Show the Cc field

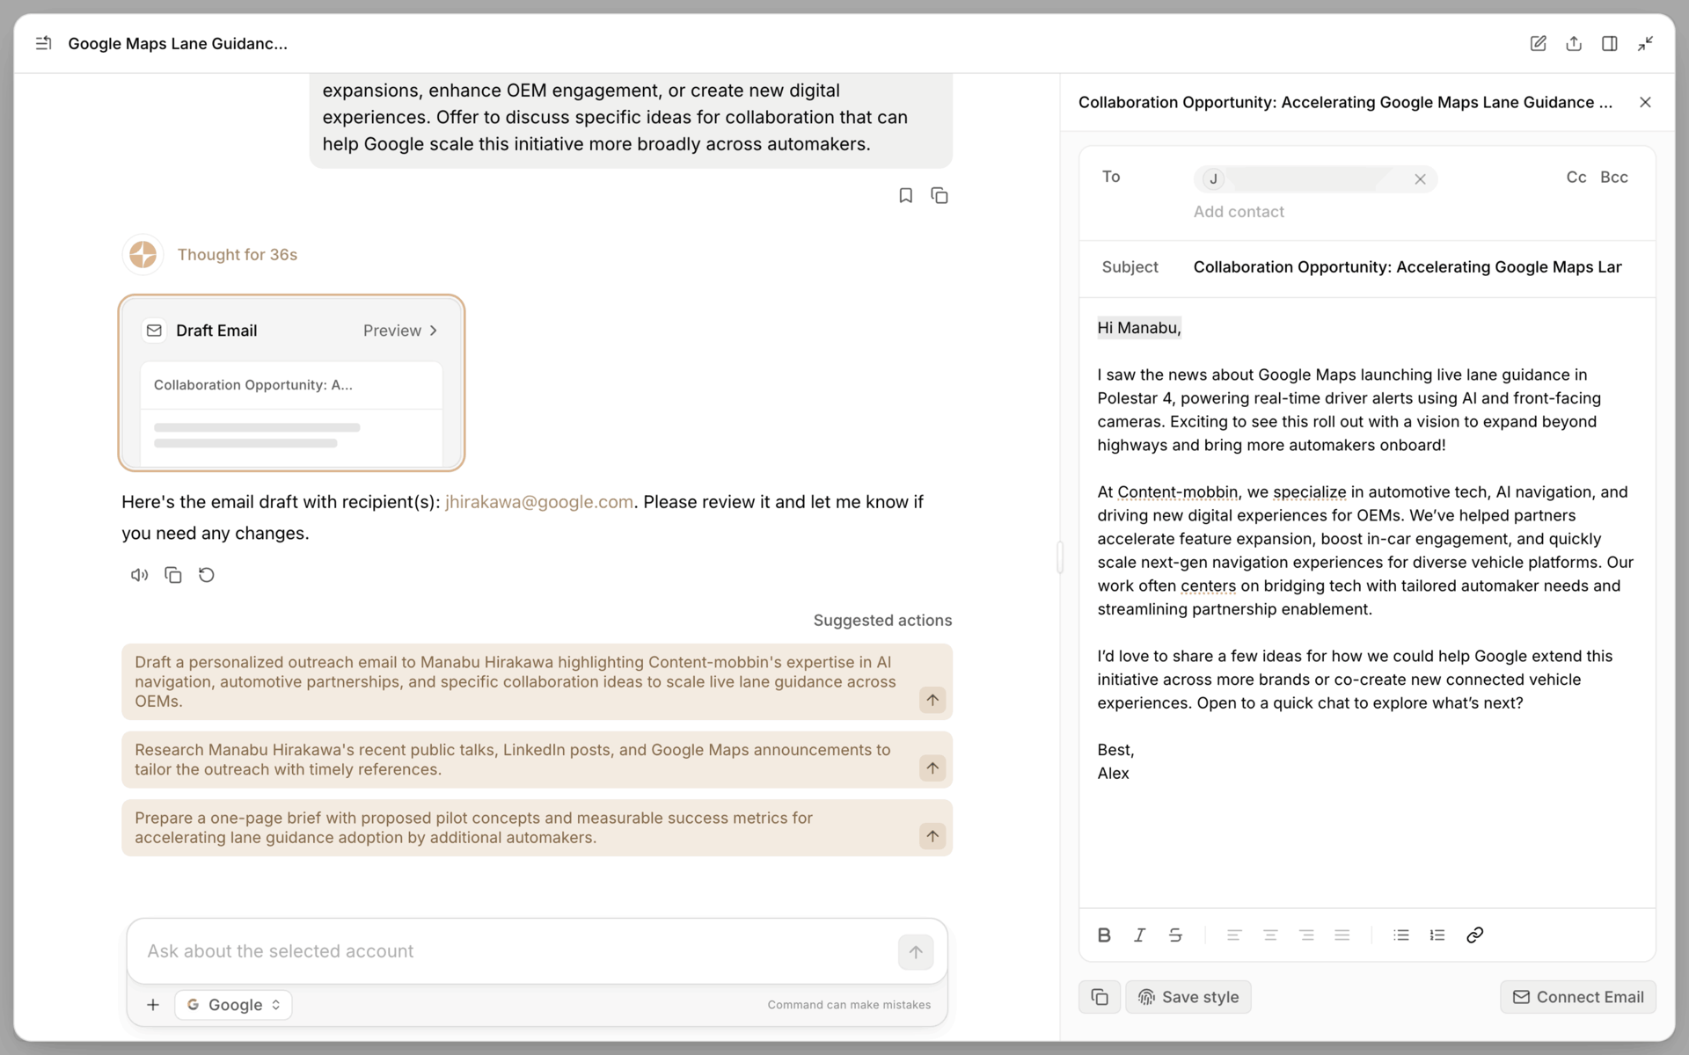tap(1576, 178)
